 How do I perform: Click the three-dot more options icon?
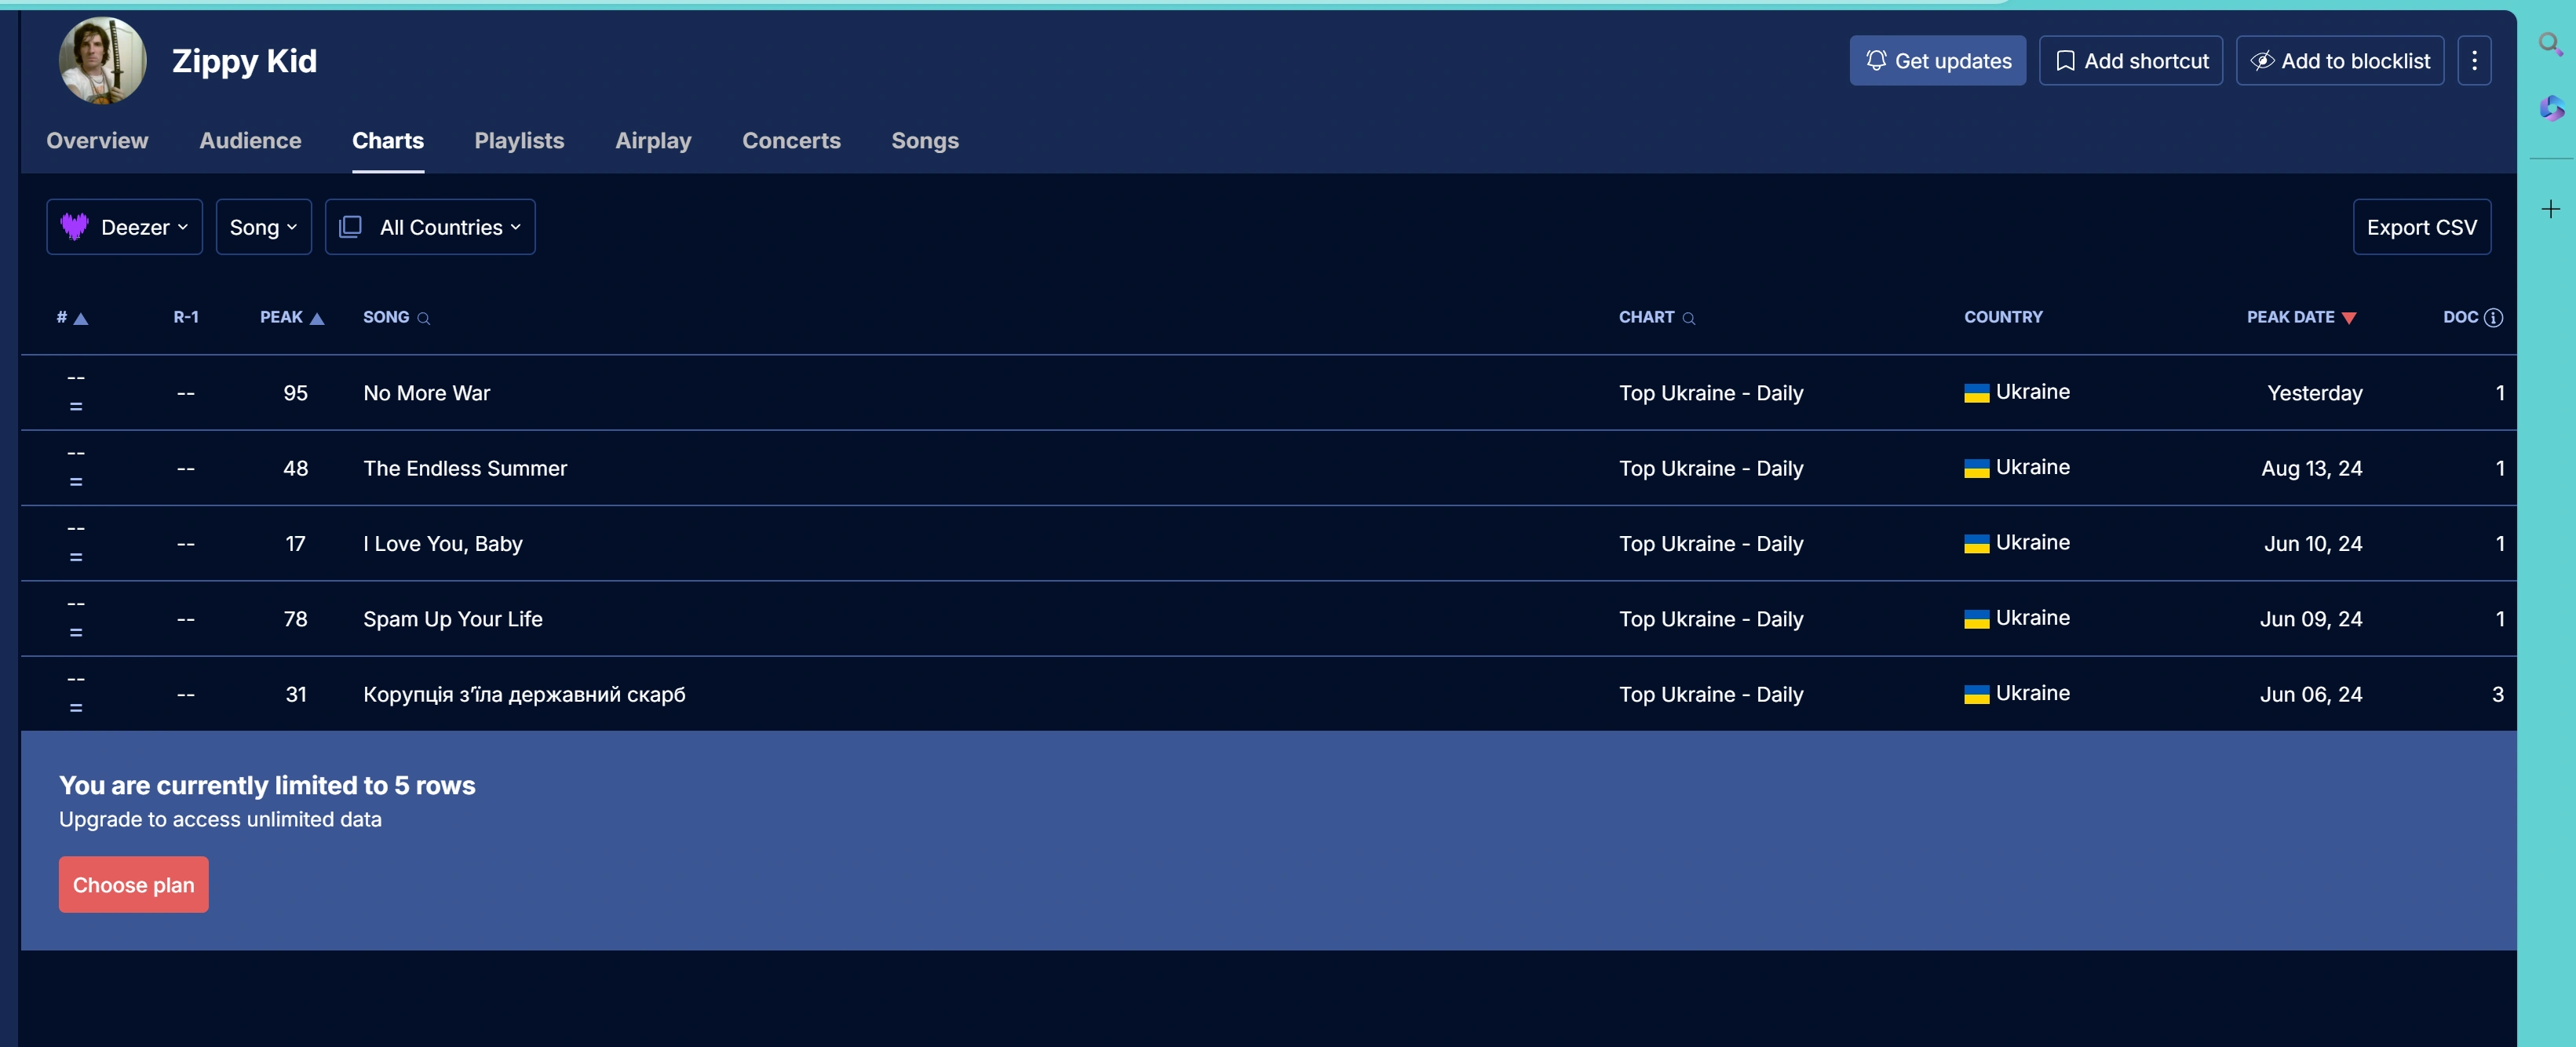pos(2474,60)
